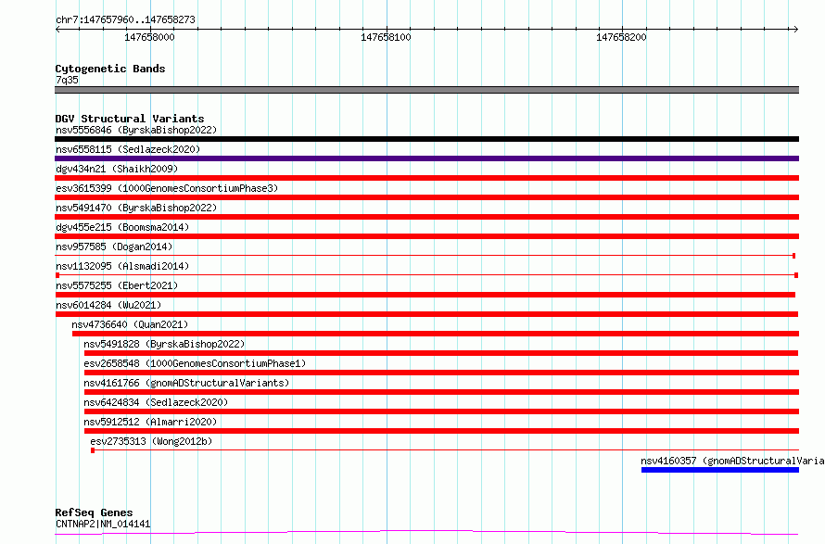825x544 pixels.
Task: Open variant dgv455e215 (Boomsma2014) label
Action: pos(122,227)
